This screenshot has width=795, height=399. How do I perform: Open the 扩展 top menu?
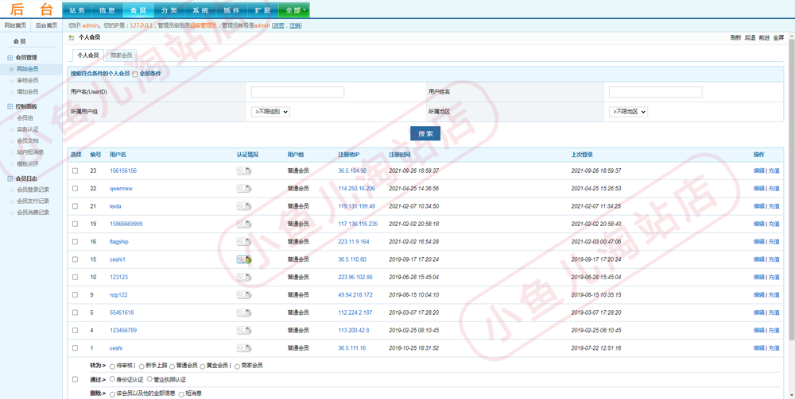pos(262,10)
